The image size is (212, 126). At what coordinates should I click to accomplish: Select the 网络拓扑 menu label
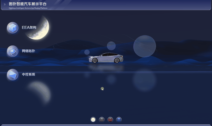coord(28,51)
